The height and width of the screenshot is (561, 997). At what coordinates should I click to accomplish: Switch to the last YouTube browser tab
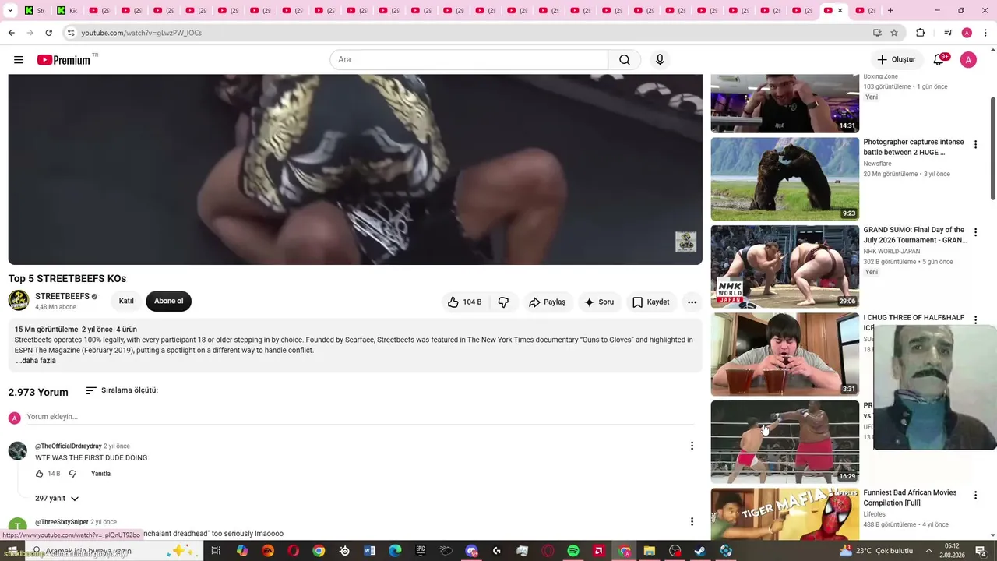pos(865,10)
